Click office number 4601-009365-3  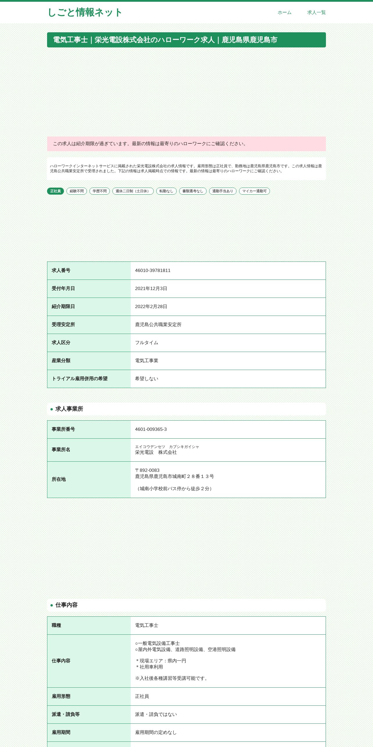151,429
